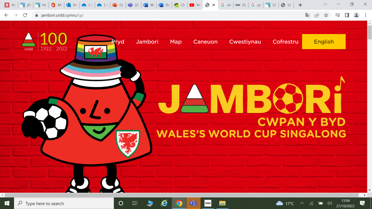The width and height of the screenshot is (372, 209).
Task: Open the notification center icon
Action: [362, 203]
